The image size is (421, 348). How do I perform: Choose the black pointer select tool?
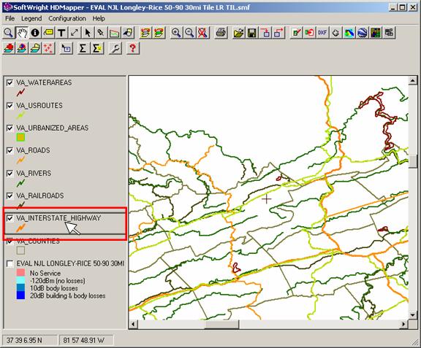(88, 33)
